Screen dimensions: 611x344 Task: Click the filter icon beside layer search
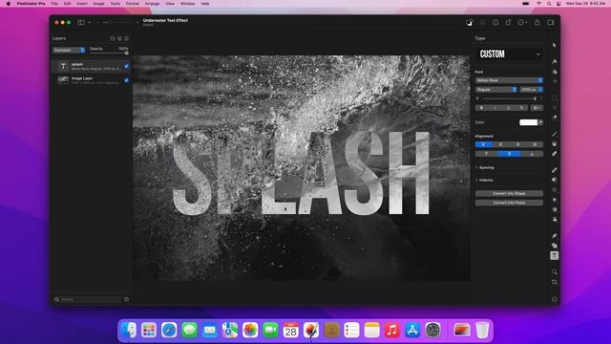click(x=126, y=299)
